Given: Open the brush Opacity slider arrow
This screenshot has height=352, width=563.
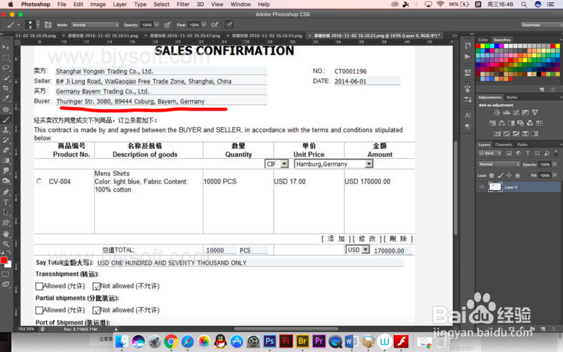Looking at the screenshot, I should click(x=157, y=25).
